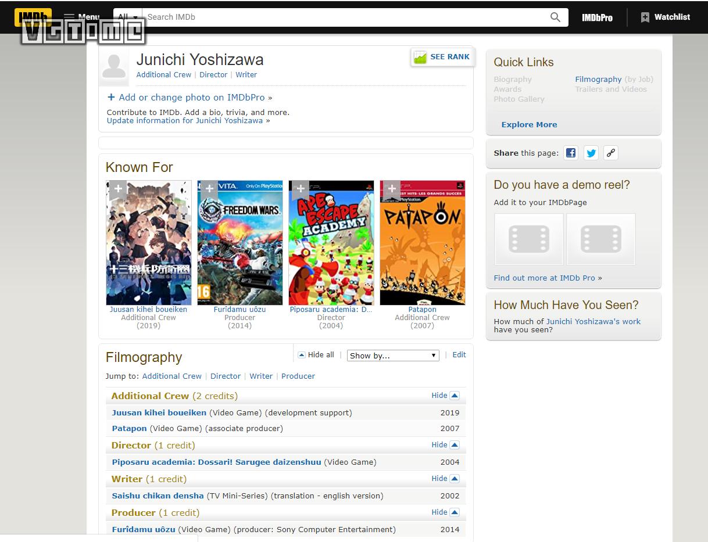Open Patapon filmography entry
The image size is (708, 542).
129,429
